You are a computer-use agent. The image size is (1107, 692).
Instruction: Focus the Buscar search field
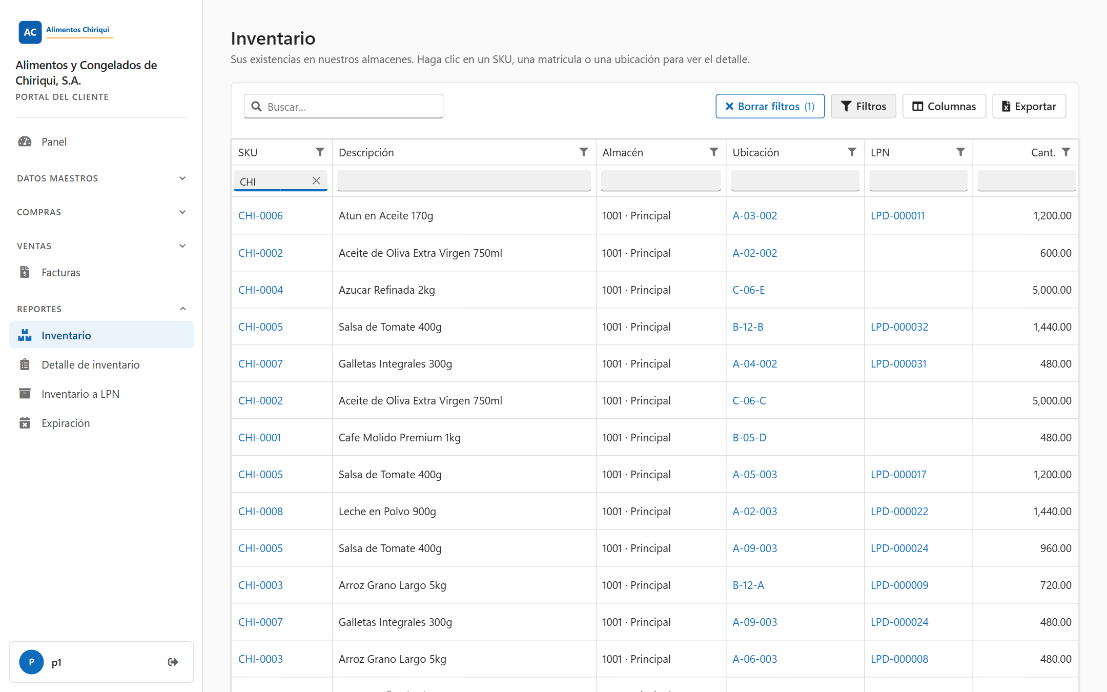click(x=343, y=106)
